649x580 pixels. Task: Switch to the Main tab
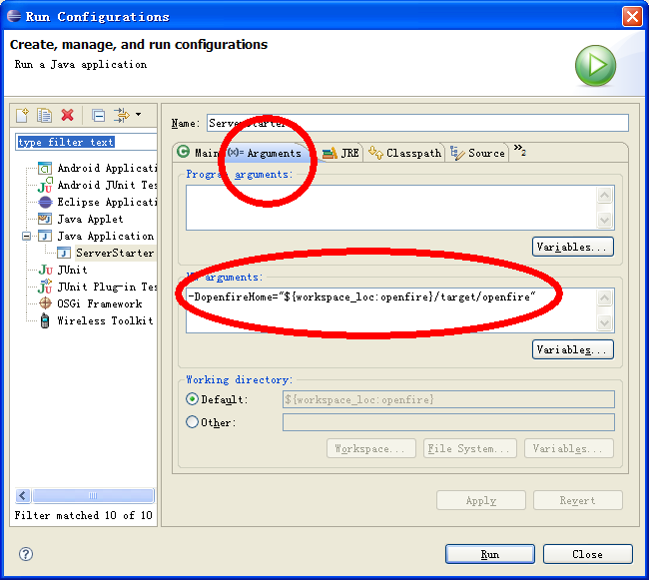(198, 153)
